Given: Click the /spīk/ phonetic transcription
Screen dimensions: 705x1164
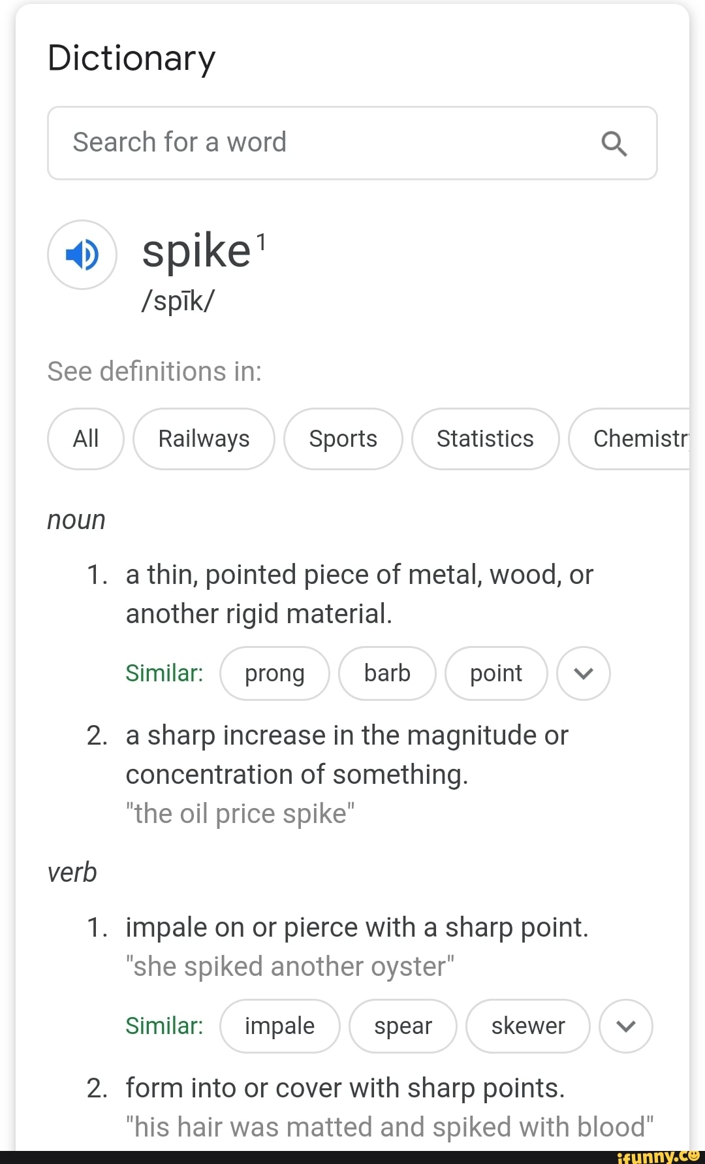Looking at the screenshot, I should pos(178,300).
